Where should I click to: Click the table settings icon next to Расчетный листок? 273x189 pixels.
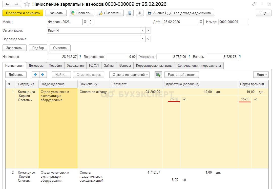158,75
